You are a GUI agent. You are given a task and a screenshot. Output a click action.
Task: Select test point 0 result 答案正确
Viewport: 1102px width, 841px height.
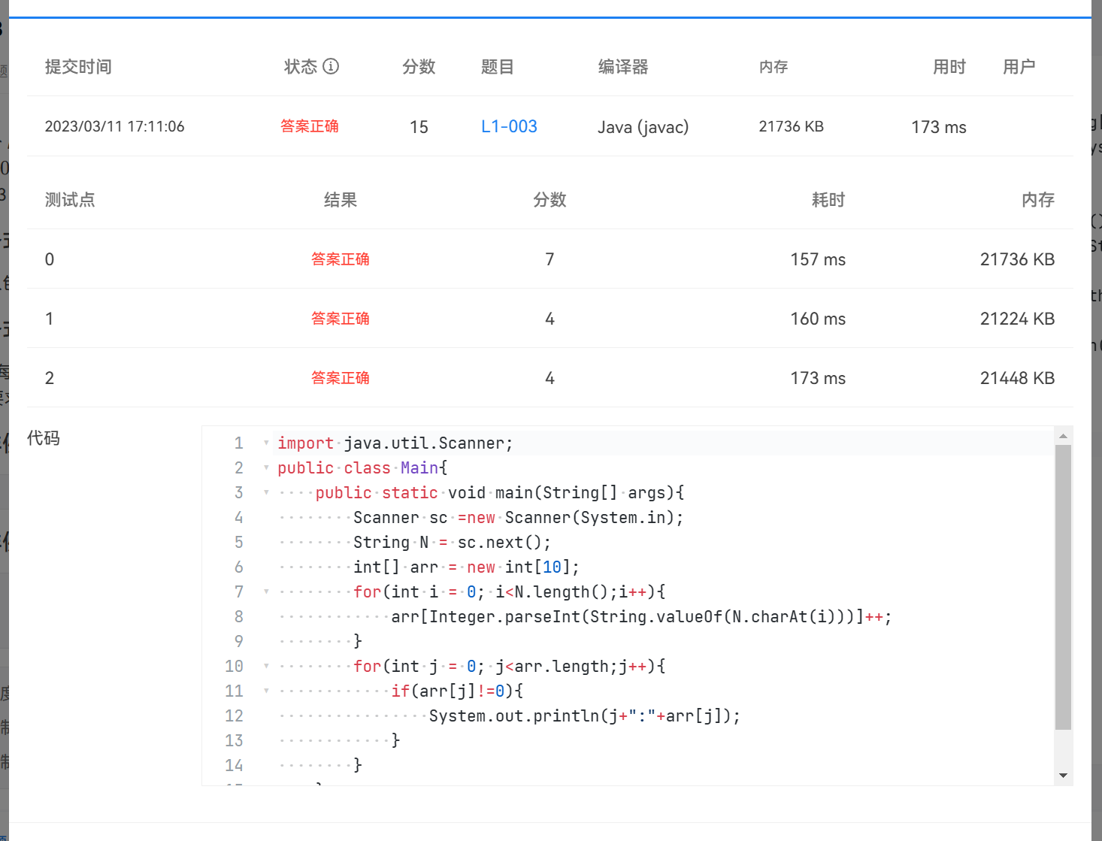click(x=341, y=259)
